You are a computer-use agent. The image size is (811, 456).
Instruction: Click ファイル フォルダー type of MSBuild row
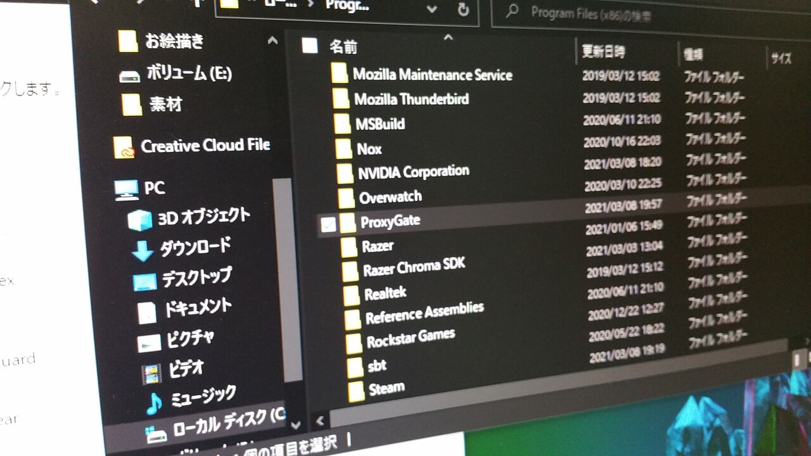pyautogui.click(x=715, y=118)
